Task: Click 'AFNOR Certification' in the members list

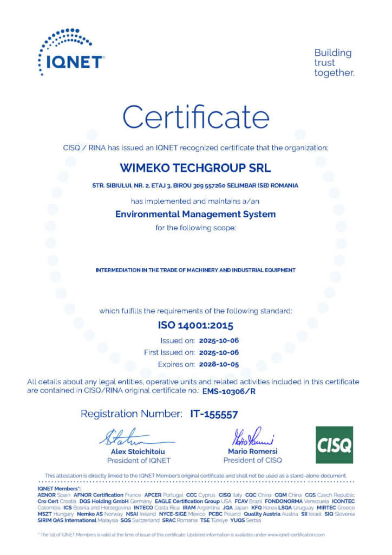Action: (x=98, y=495)
